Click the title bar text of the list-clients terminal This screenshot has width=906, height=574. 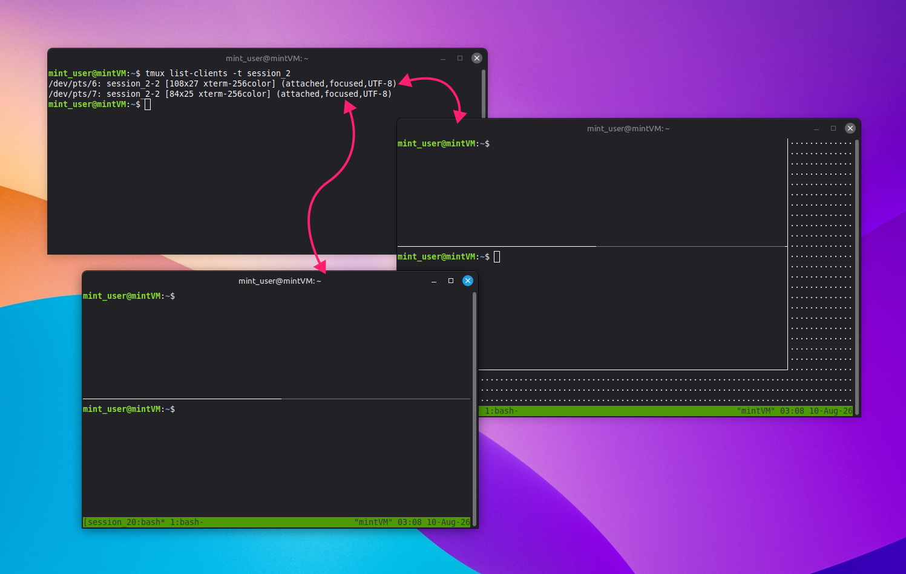click(267, 58)
